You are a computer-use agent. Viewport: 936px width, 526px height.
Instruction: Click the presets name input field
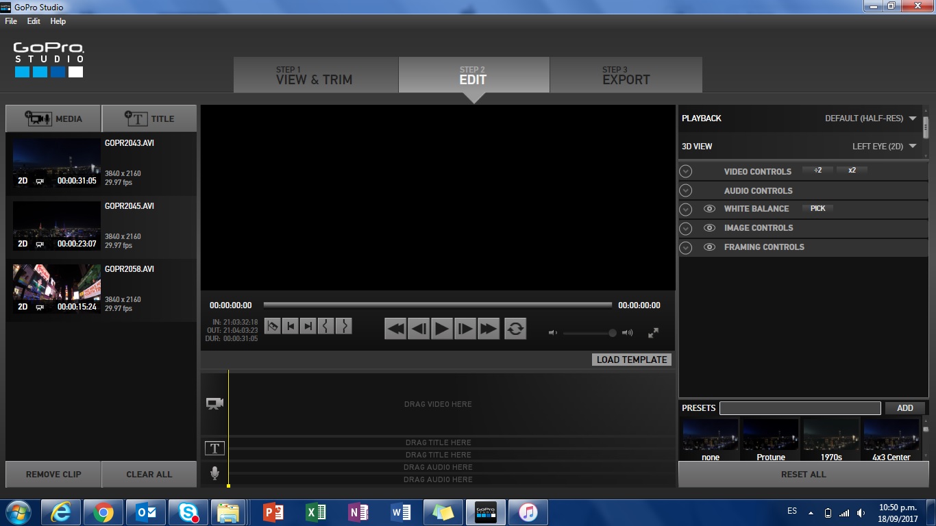point(800,408)
